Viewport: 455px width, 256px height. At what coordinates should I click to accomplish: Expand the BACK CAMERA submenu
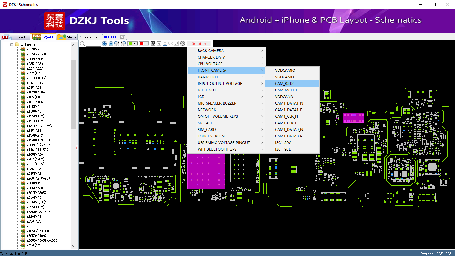pyautogui.click(x=227, y=51)
